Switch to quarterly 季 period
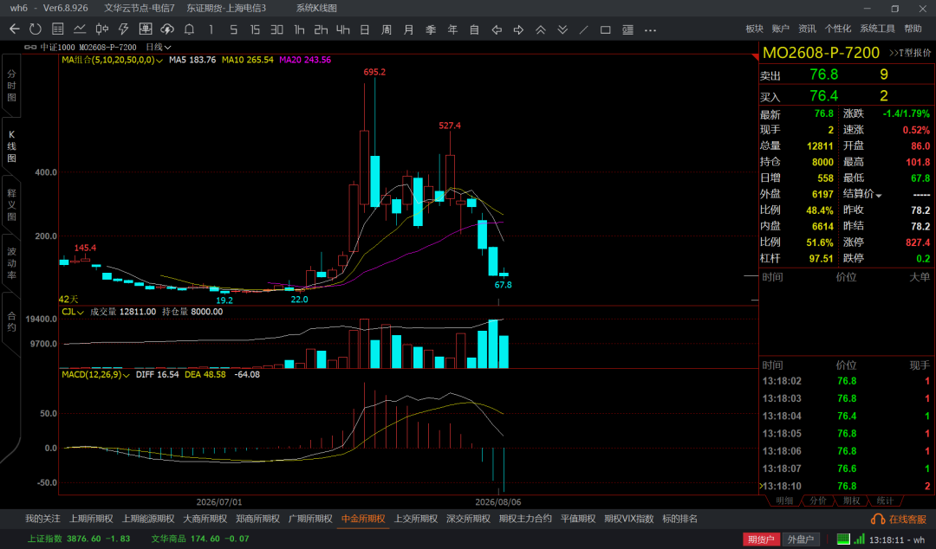 431,29
